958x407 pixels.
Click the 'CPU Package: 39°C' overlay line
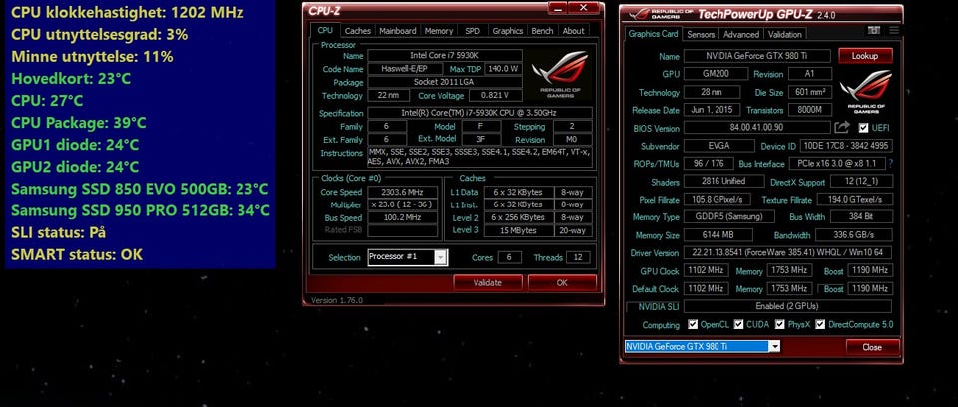pyautogui.click(x=78, y=123)
